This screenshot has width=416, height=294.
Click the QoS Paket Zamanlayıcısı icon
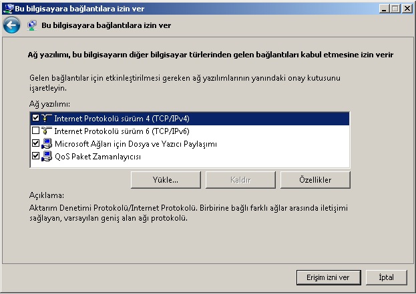[x=47, y=156]
